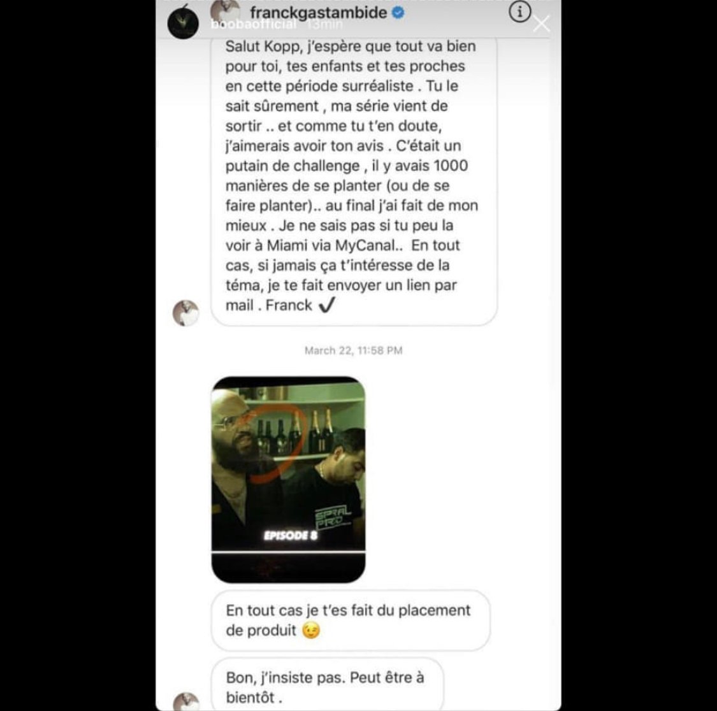Tap the 'March 22, 11:58 PM' timestamp
Screen dimensions: 717x711
coord(354,350)
